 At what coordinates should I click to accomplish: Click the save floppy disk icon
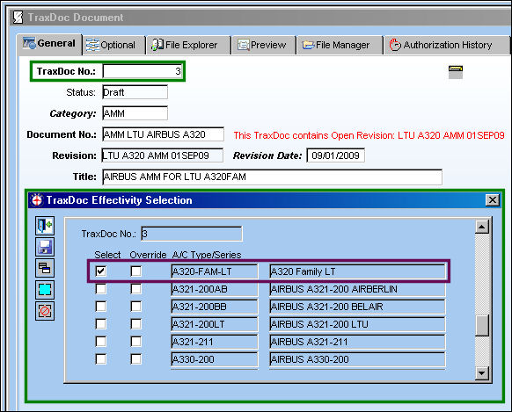coord(45,247)
